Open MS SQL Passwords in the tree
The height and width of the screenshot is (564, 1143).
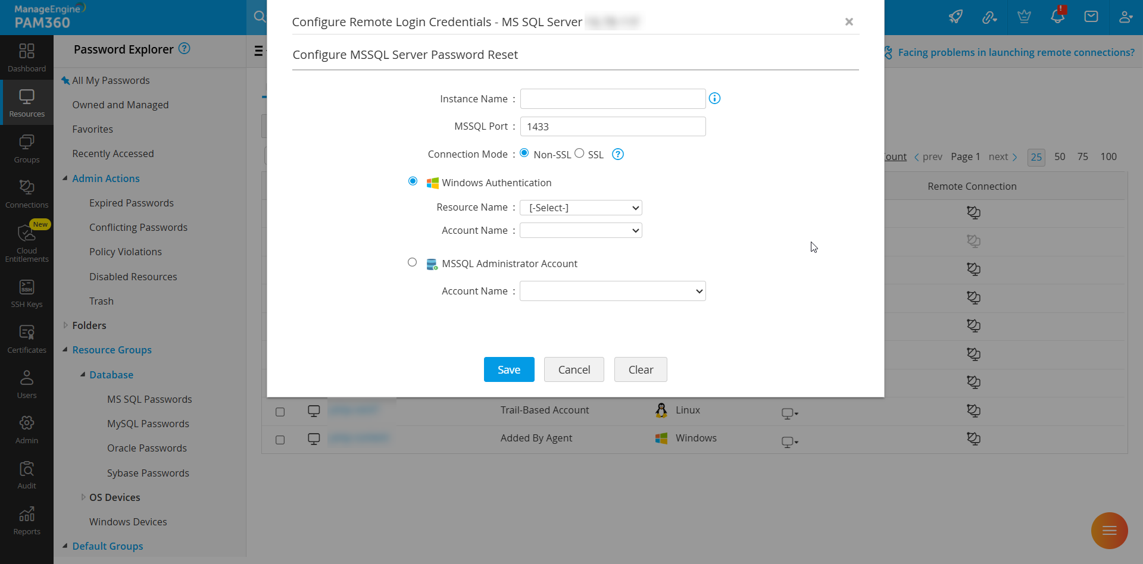(149, 399)
